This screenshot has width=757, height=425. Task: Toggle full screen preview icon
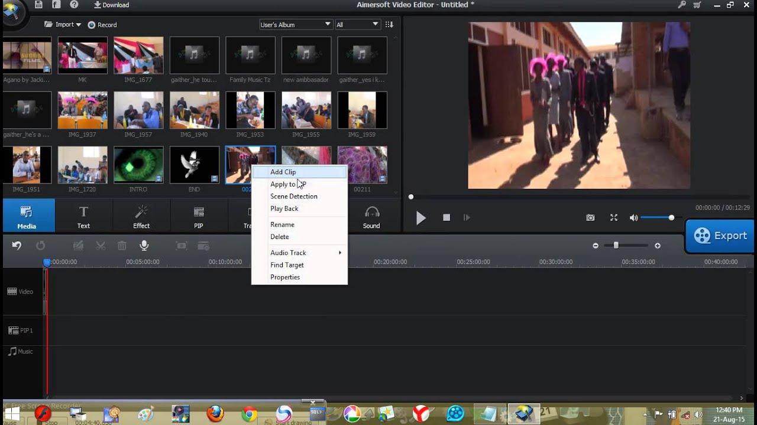pos(614,218)
